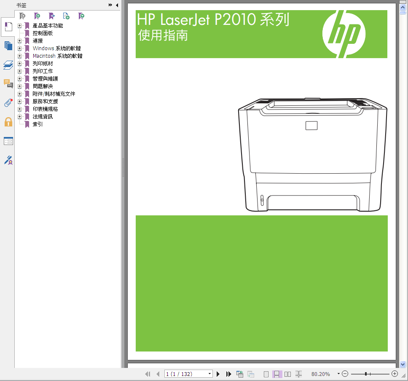This screenshot has height=381, width=408.
Task: Go to the 列印紙材 bookmark
Action: tap(43, 64)
